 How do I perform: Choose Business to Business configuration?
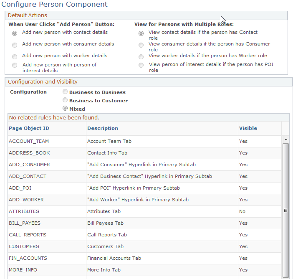coord(65,91)
